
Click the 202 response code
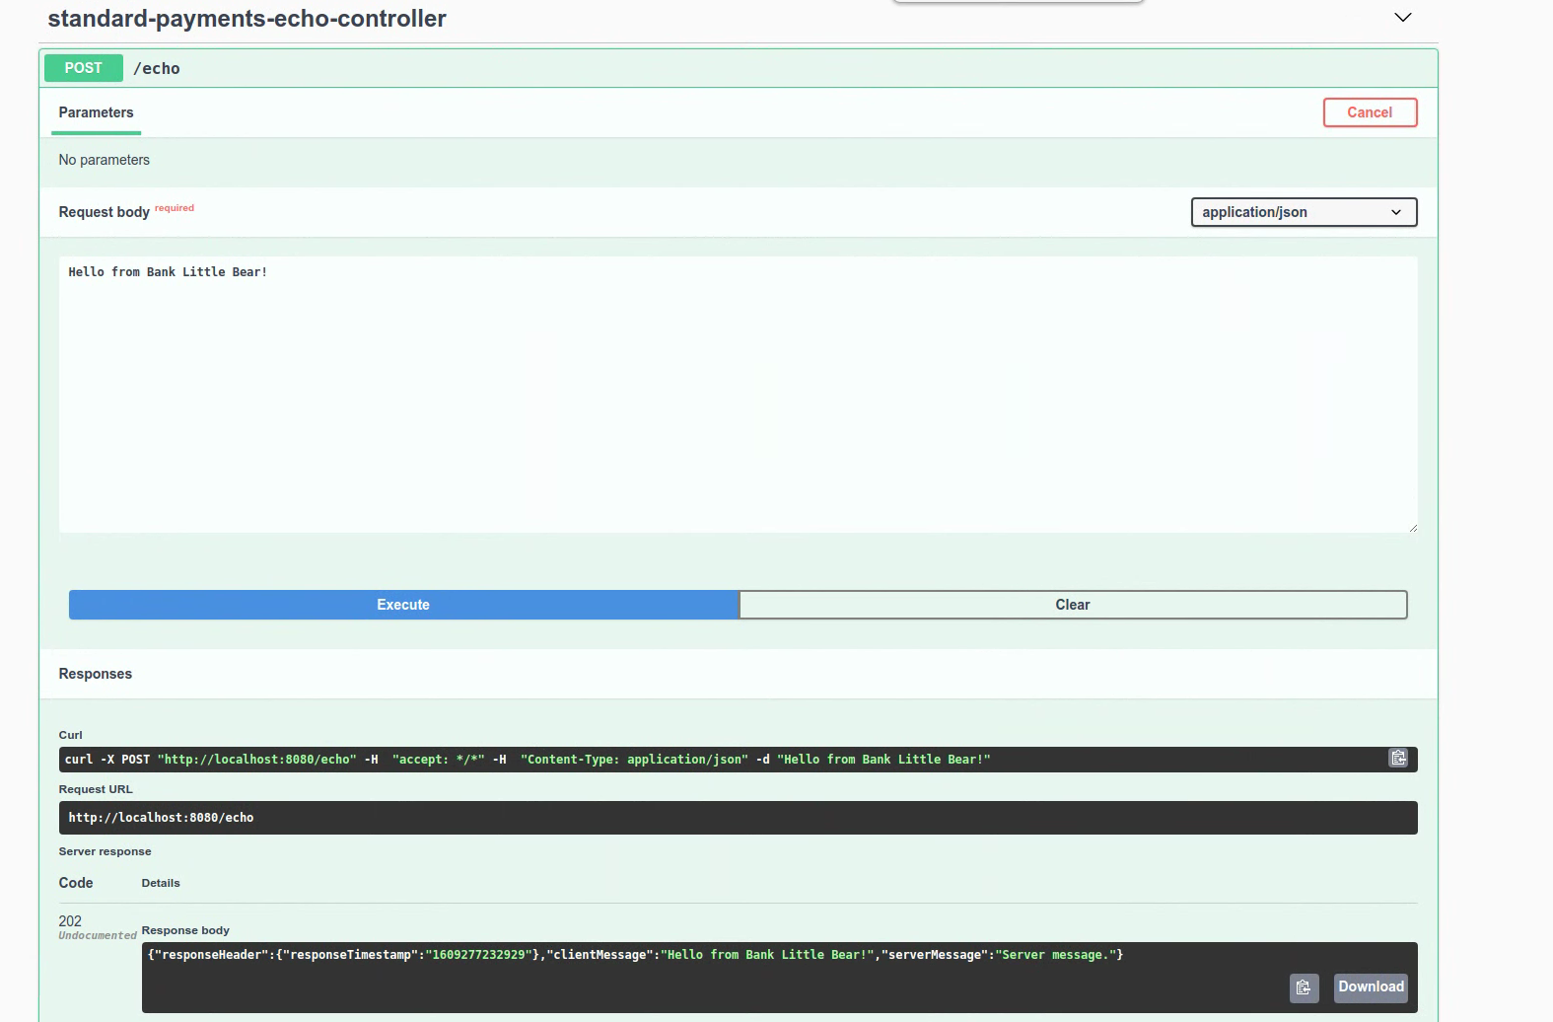(x=70, y=921)
